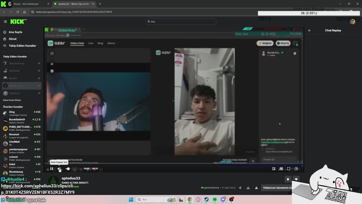This screenshot has width=362, height=204.
Task: Open fikretolunay recommended channel
Action: (x=21, y=173)
